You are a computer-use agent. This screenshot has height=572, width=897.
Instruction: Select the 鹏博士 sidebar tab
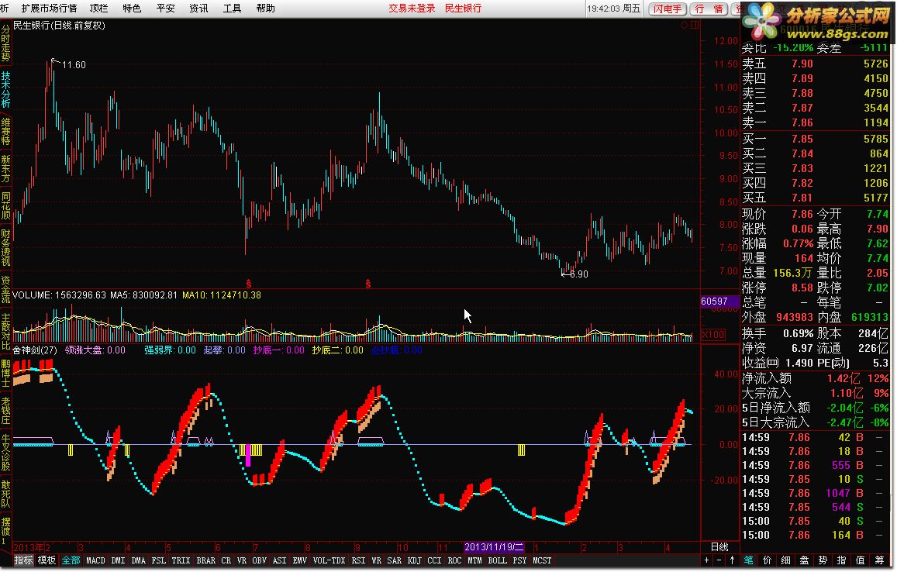tap(5, 373)
